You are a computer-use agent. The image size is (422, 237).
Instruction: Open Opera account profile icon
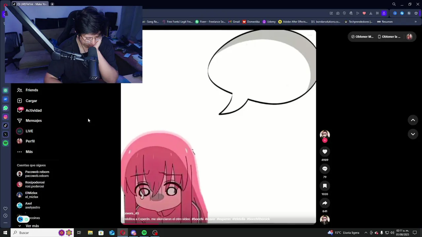point(384,13)
